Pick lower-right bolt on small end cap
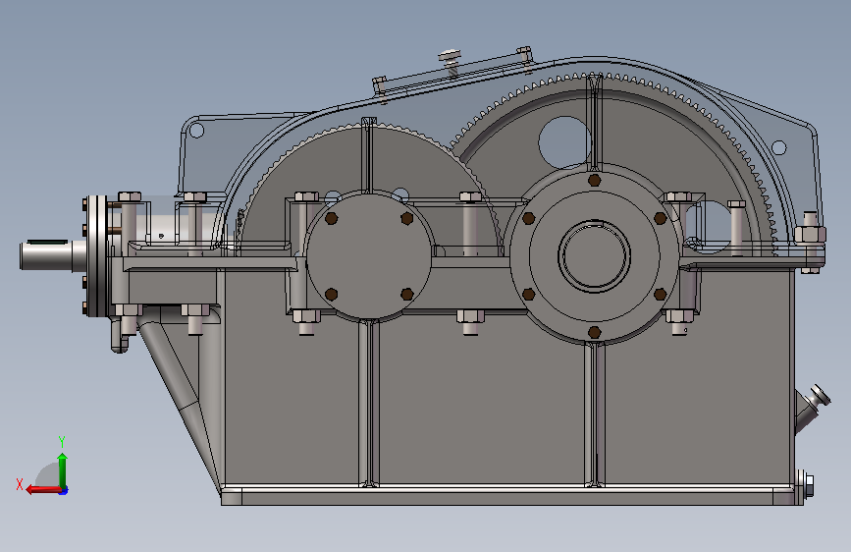The height and width of the screenshot is (552, 851). point(407,295)
